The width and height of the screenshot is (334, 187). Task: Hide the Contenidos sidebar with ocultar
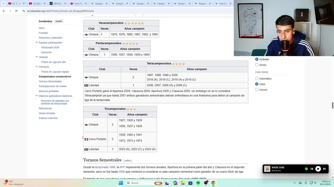[x=59, y=21]
